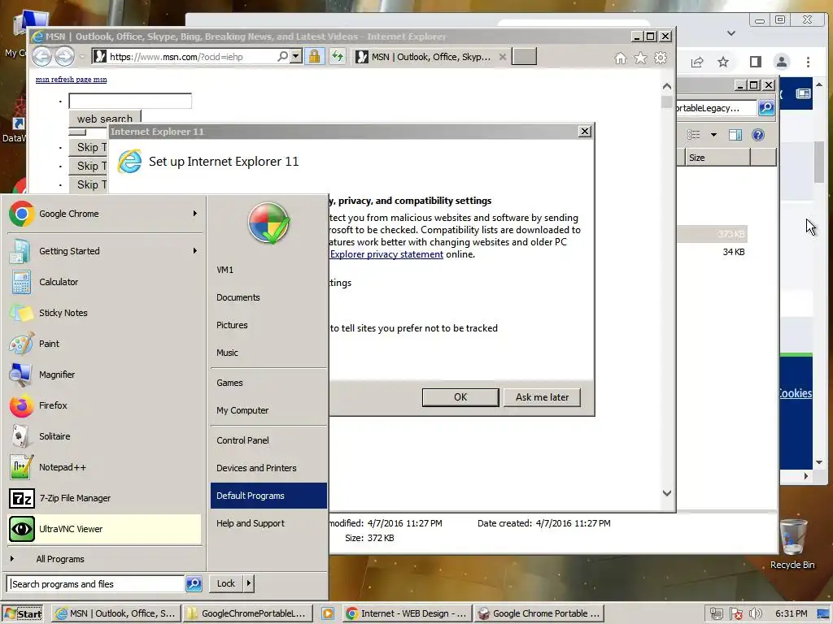The image size is (833, 624).
Task: Click the web search button on the MSN page
Action: click(105, 118)
